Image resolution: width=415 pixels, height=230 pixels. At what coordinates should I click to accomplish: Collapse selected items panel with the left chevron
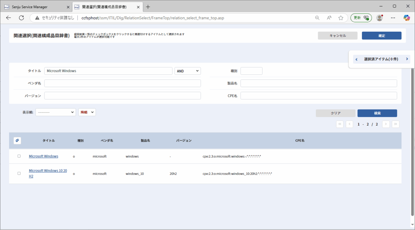point(356,59)
